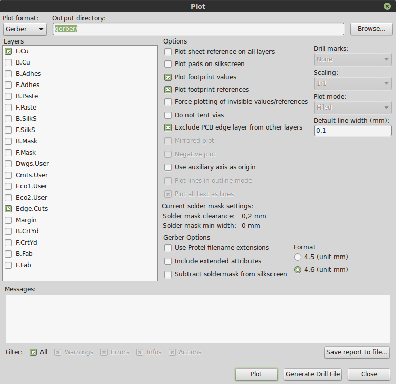Open the Plot format dropdown
396x384 pixels.
(25, 29)
